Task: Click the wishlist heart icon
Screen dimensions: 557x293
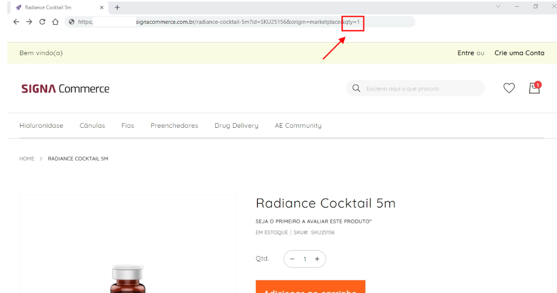Action: [x=509, y=89]
